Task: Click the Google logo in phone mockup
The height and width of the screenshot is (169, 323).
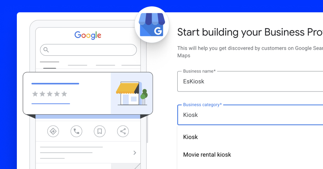Action: pos(88,35)
